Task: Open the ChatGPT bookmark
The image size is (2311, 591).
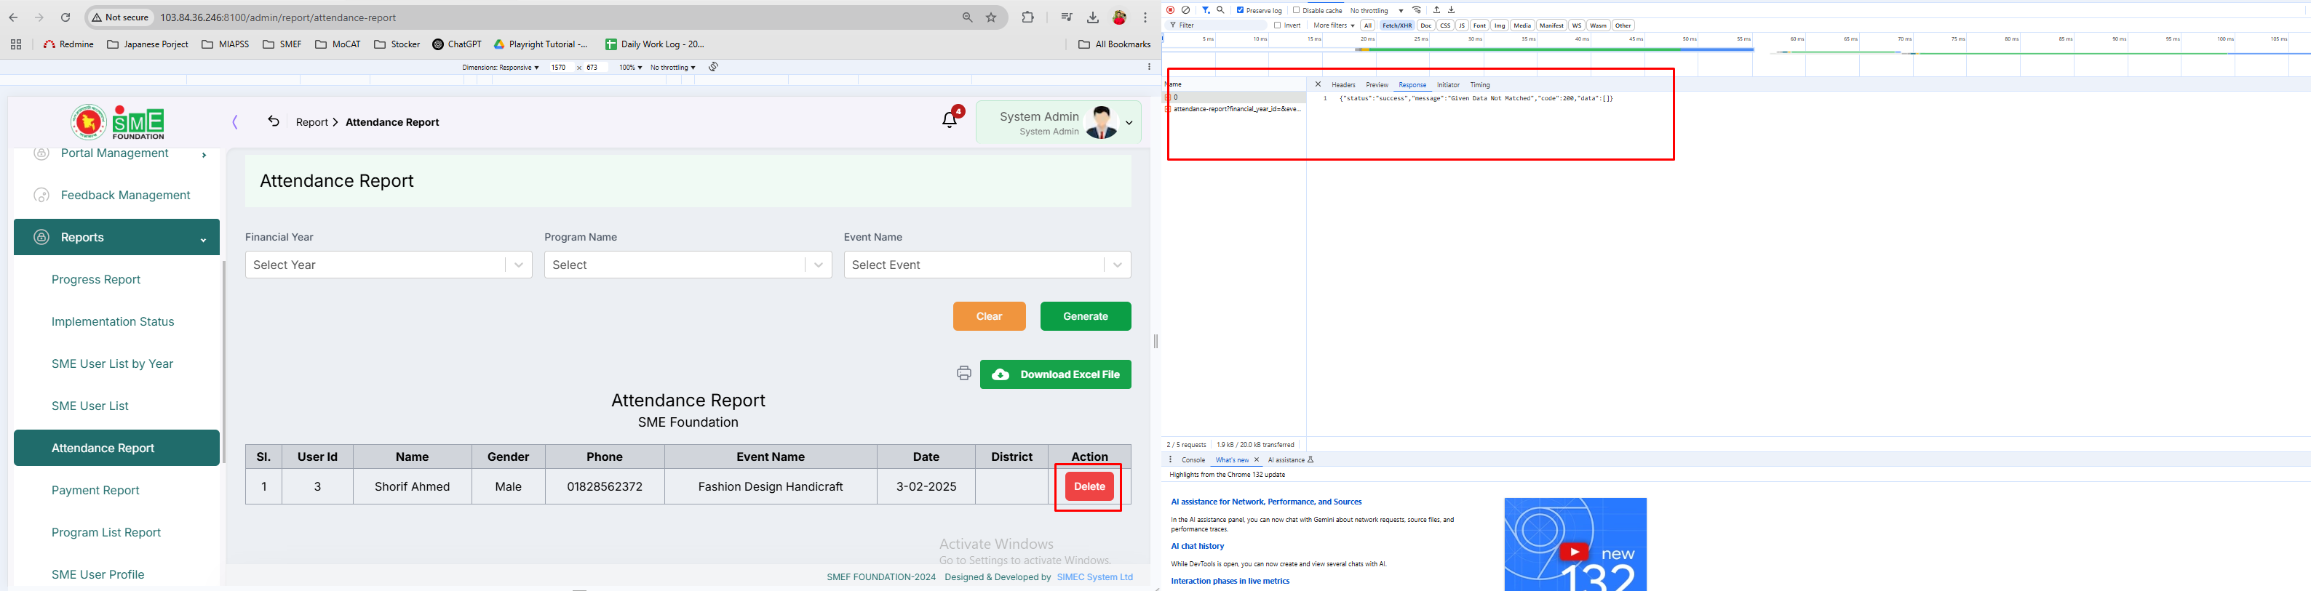Action: point(457,44)
